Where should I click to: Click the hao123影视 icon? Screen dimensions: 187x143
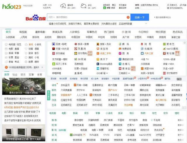coord(164,49)
